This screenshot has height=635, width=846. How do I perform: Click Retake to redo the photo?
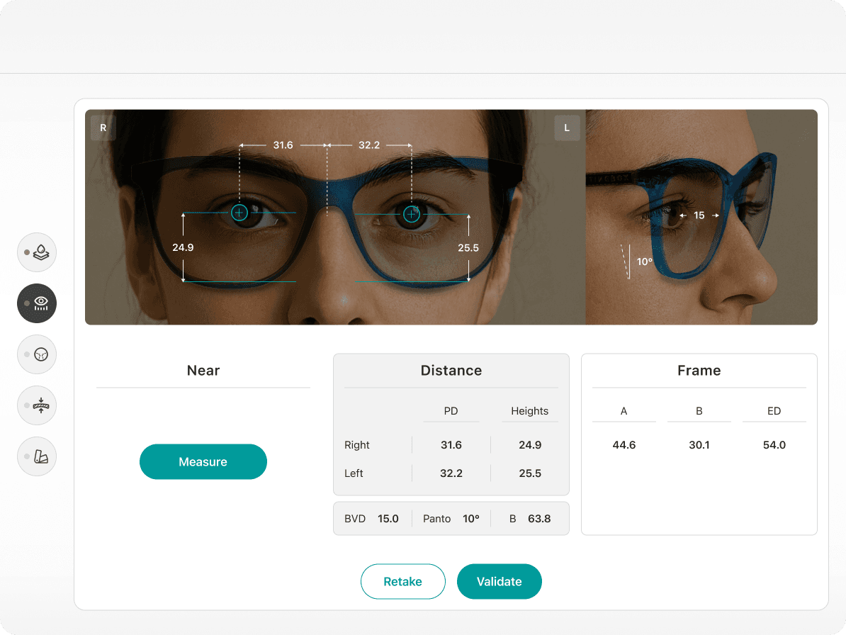(x=403, y=582)
